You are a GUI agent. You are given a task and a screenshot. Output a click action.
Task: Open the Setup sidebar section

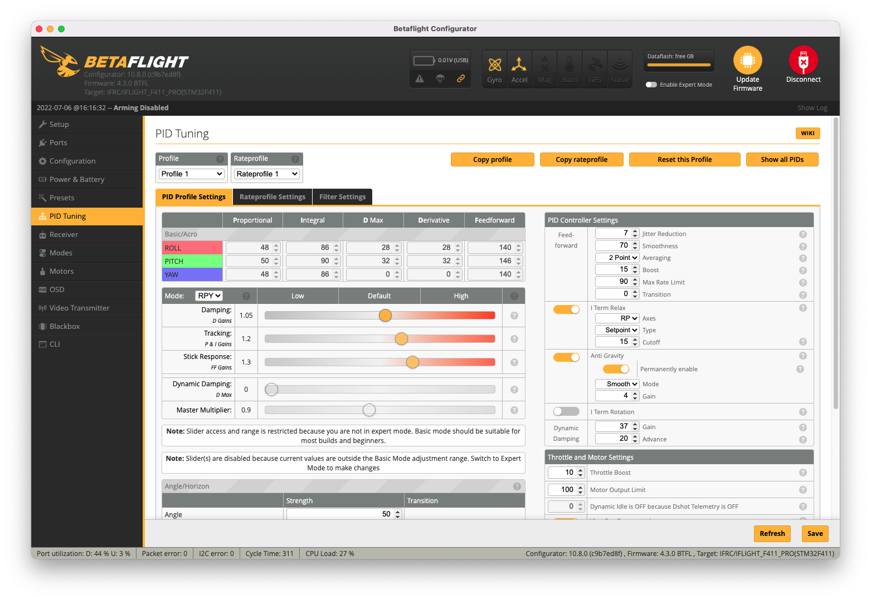87,125
